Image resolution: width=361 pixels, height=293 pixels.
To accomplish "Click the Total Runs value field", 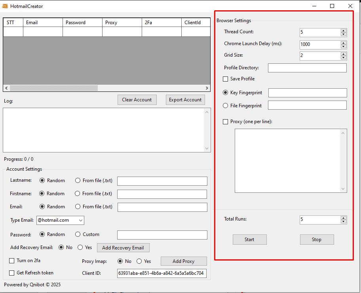I will (x=320, y=220).
